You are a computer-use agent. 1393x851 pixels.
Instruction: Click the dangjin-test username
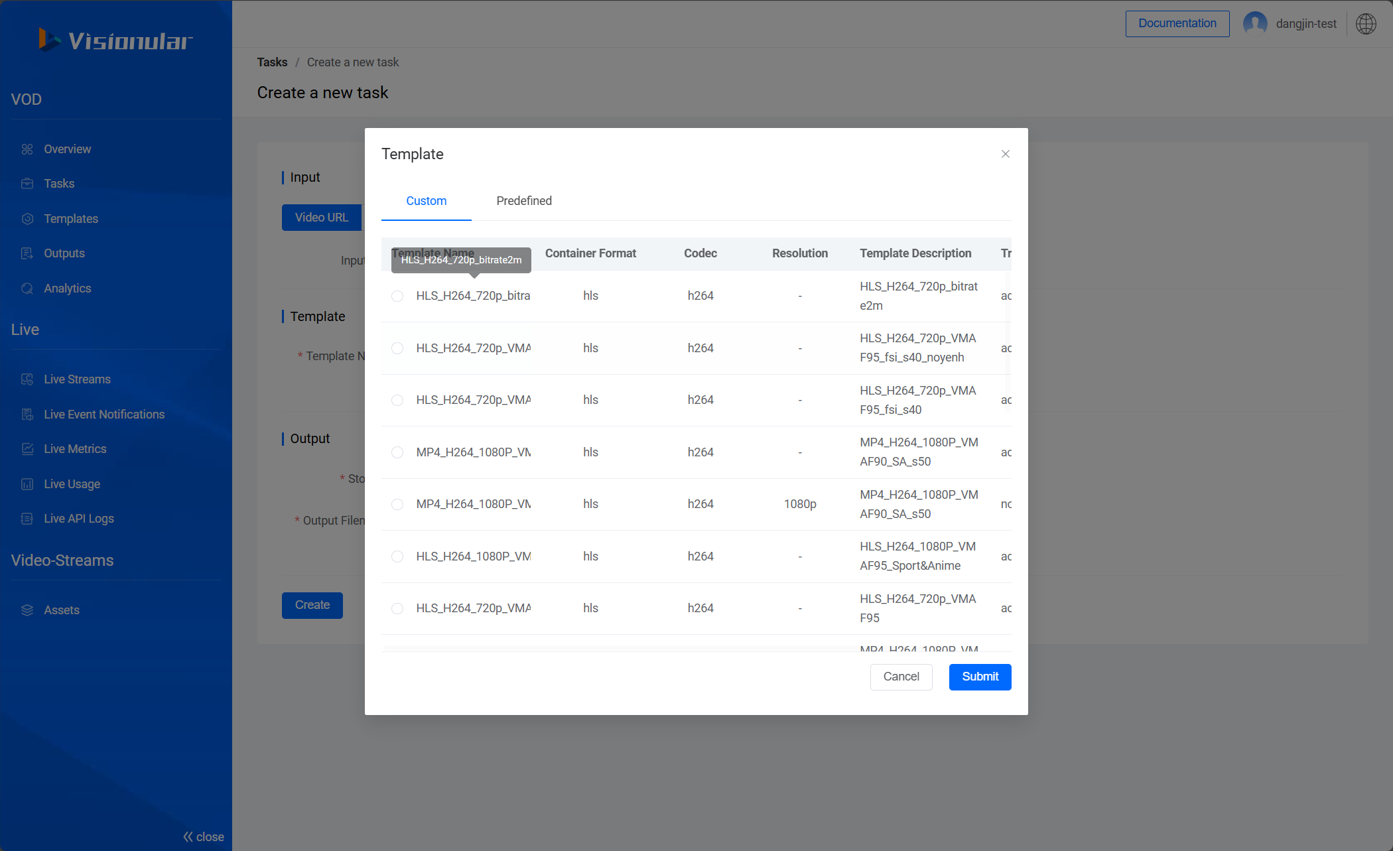click(x=1306, y=24)
